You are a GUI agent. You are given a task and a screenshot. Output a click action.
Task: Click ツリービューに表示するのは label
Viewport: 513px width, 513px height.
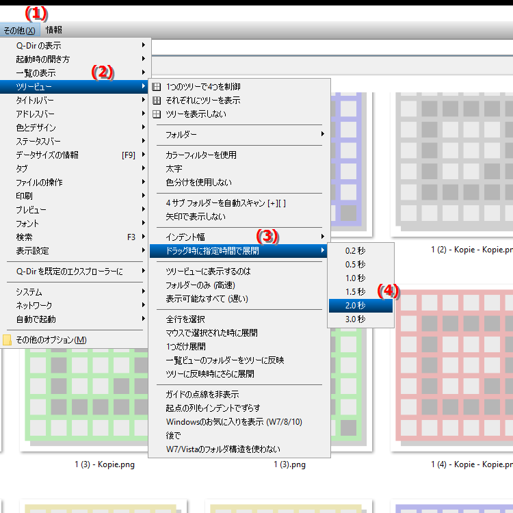239,272
